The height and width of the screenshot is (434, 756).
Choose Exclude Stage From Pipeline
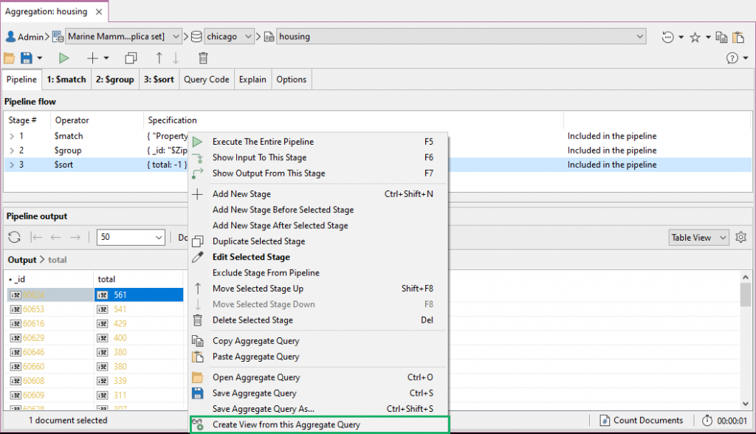[x=319, y=273]
